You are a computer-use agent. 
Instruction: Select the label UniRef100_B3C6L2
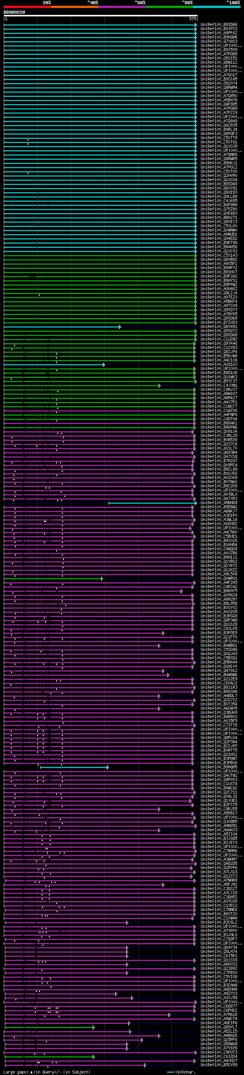(x=219, y=922)
